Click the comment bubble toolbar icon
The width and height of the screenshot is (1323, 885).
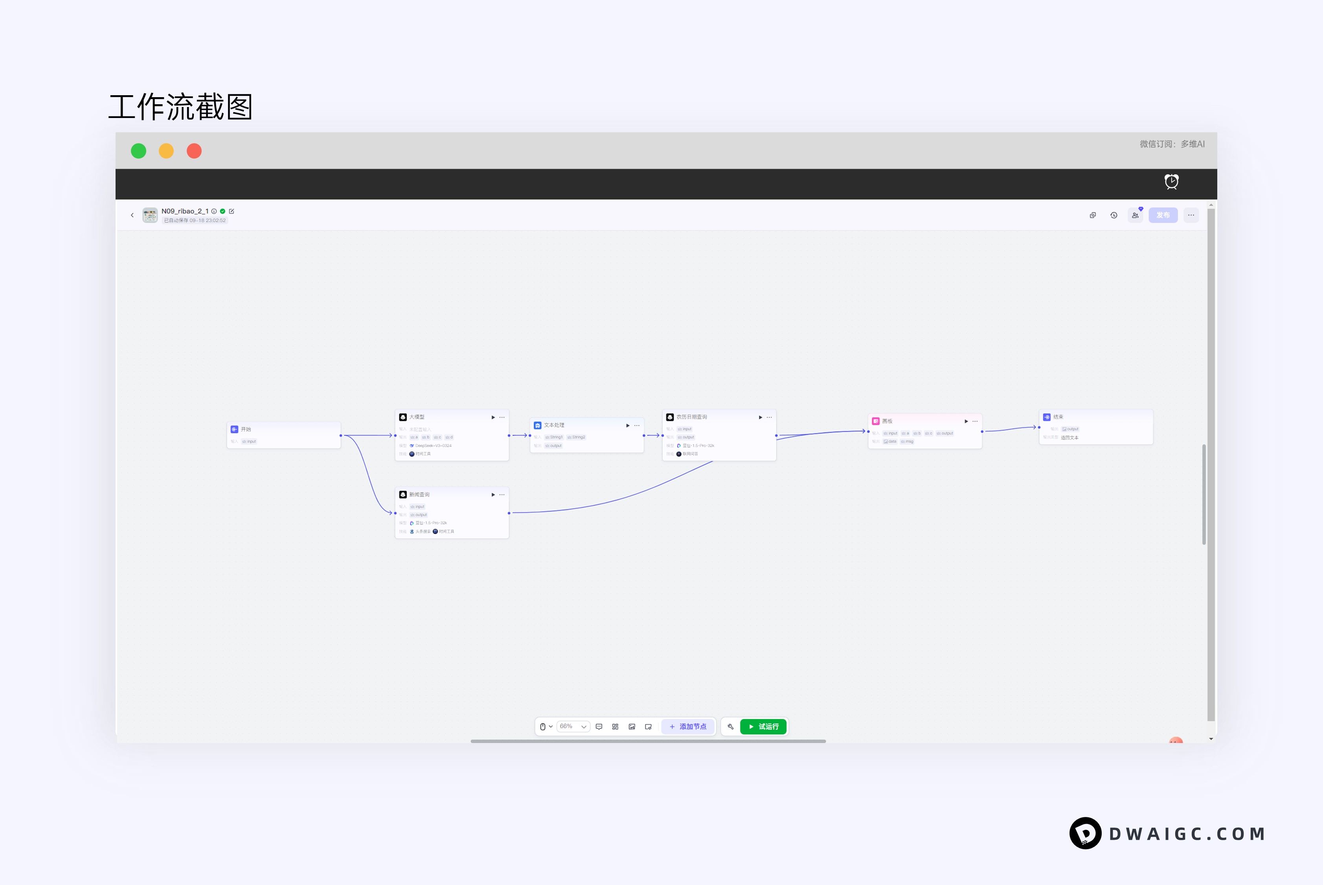click(x=599, y=726)
